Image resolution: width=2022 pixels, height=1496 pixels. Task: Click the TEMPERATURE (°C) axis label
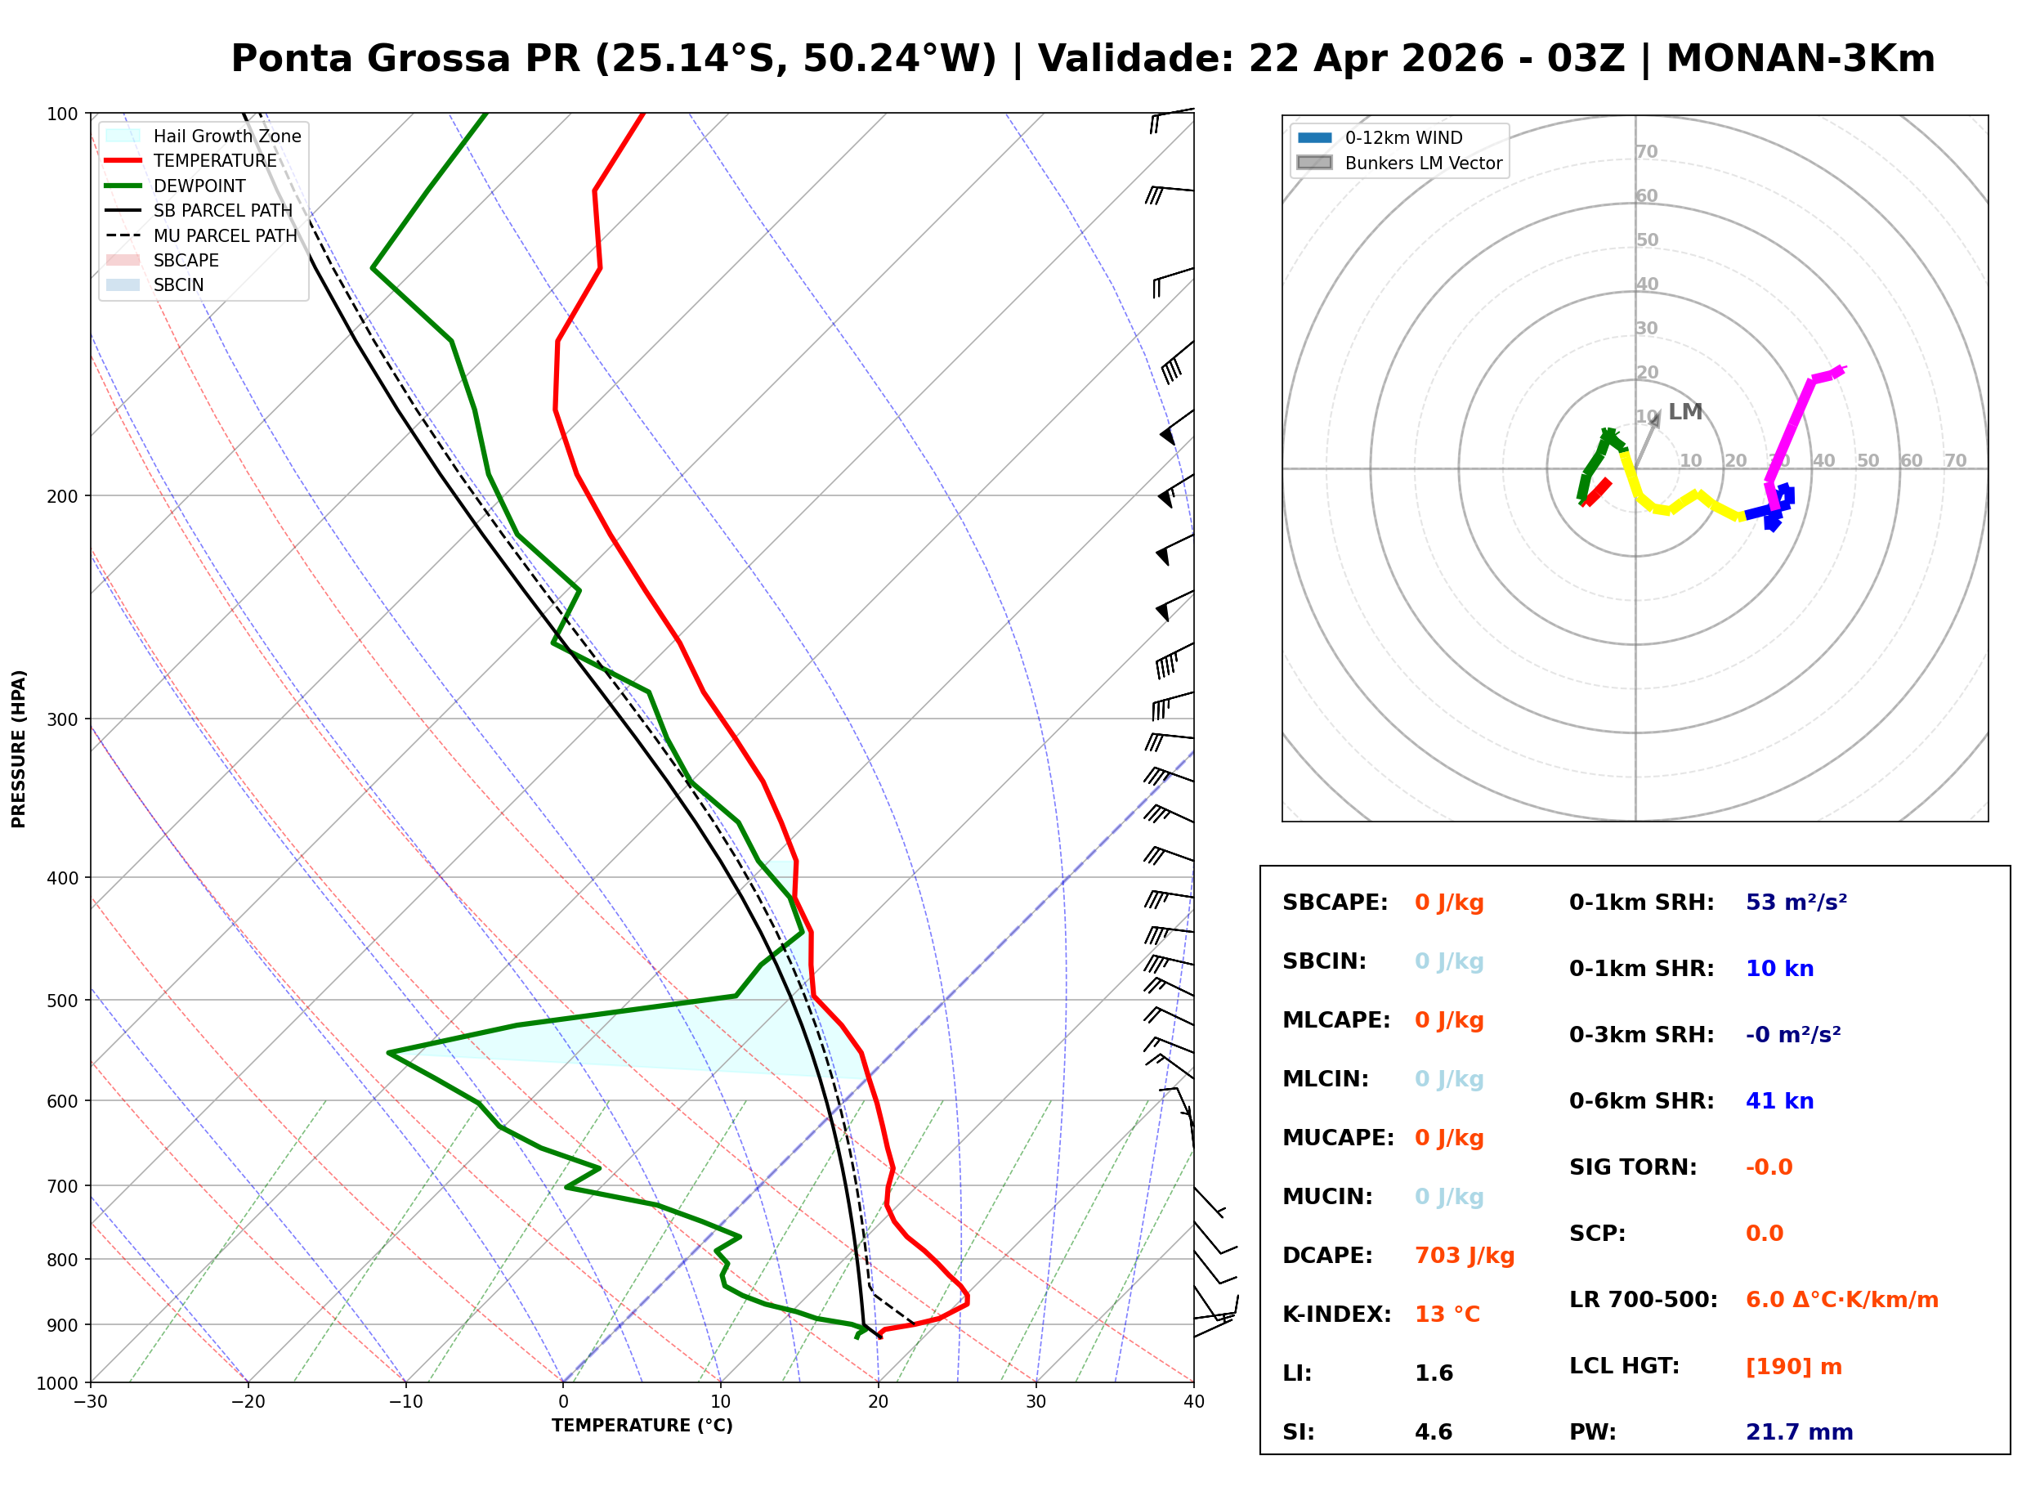click(x=642, y=1427)
